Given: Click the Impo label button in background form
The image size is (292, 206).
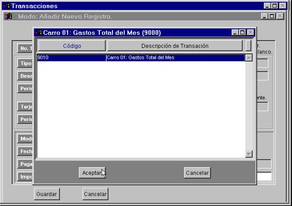Looking at the screenshot, I should pyautogui.click(x=25, y=176).
